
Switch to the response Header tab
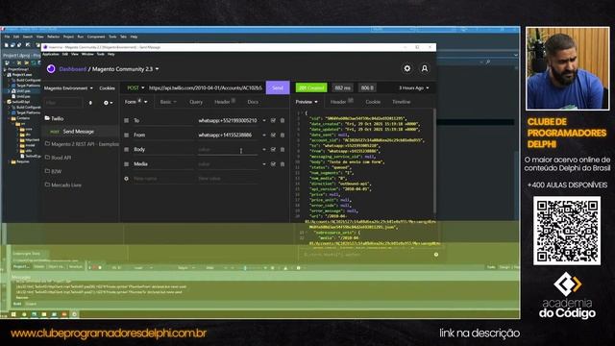click(x=342, y=102)
